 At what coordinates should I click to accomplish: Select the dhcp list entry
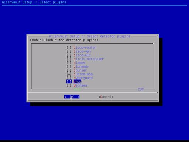pyautogui.click(x=78, y=82)
